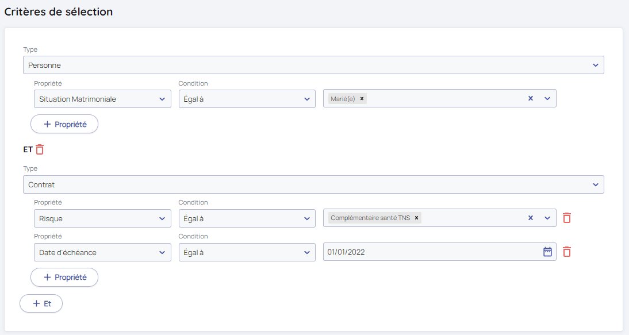
Task: Change condition for Situation Matrimoniale row
Action: [x=247, y=99]
